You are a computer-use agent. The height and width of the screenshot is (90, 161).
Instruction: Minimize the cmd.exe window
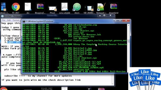click(x=115, y=20)
